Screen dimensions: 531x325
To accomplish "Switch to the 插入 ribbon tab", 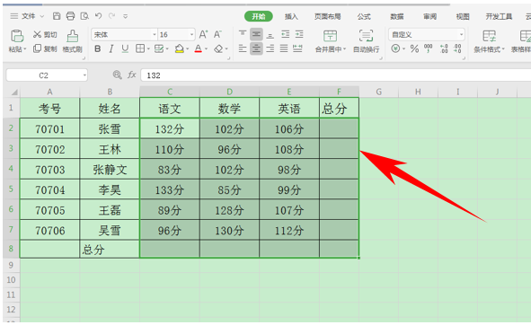I will (x=291, y=16).
